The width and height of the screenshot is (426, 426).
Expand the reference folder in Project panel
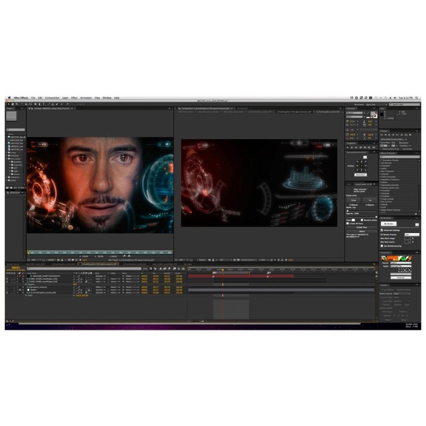pos(7,177)
